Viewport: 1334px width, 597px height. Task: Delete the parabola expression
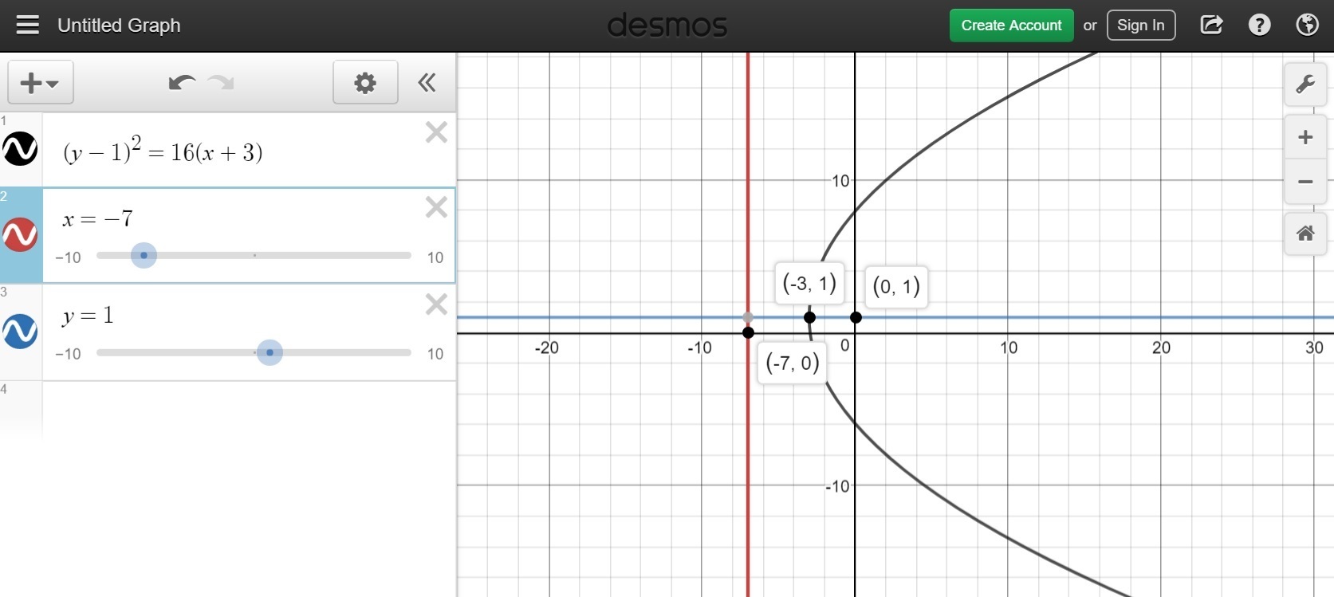point(436,132)
